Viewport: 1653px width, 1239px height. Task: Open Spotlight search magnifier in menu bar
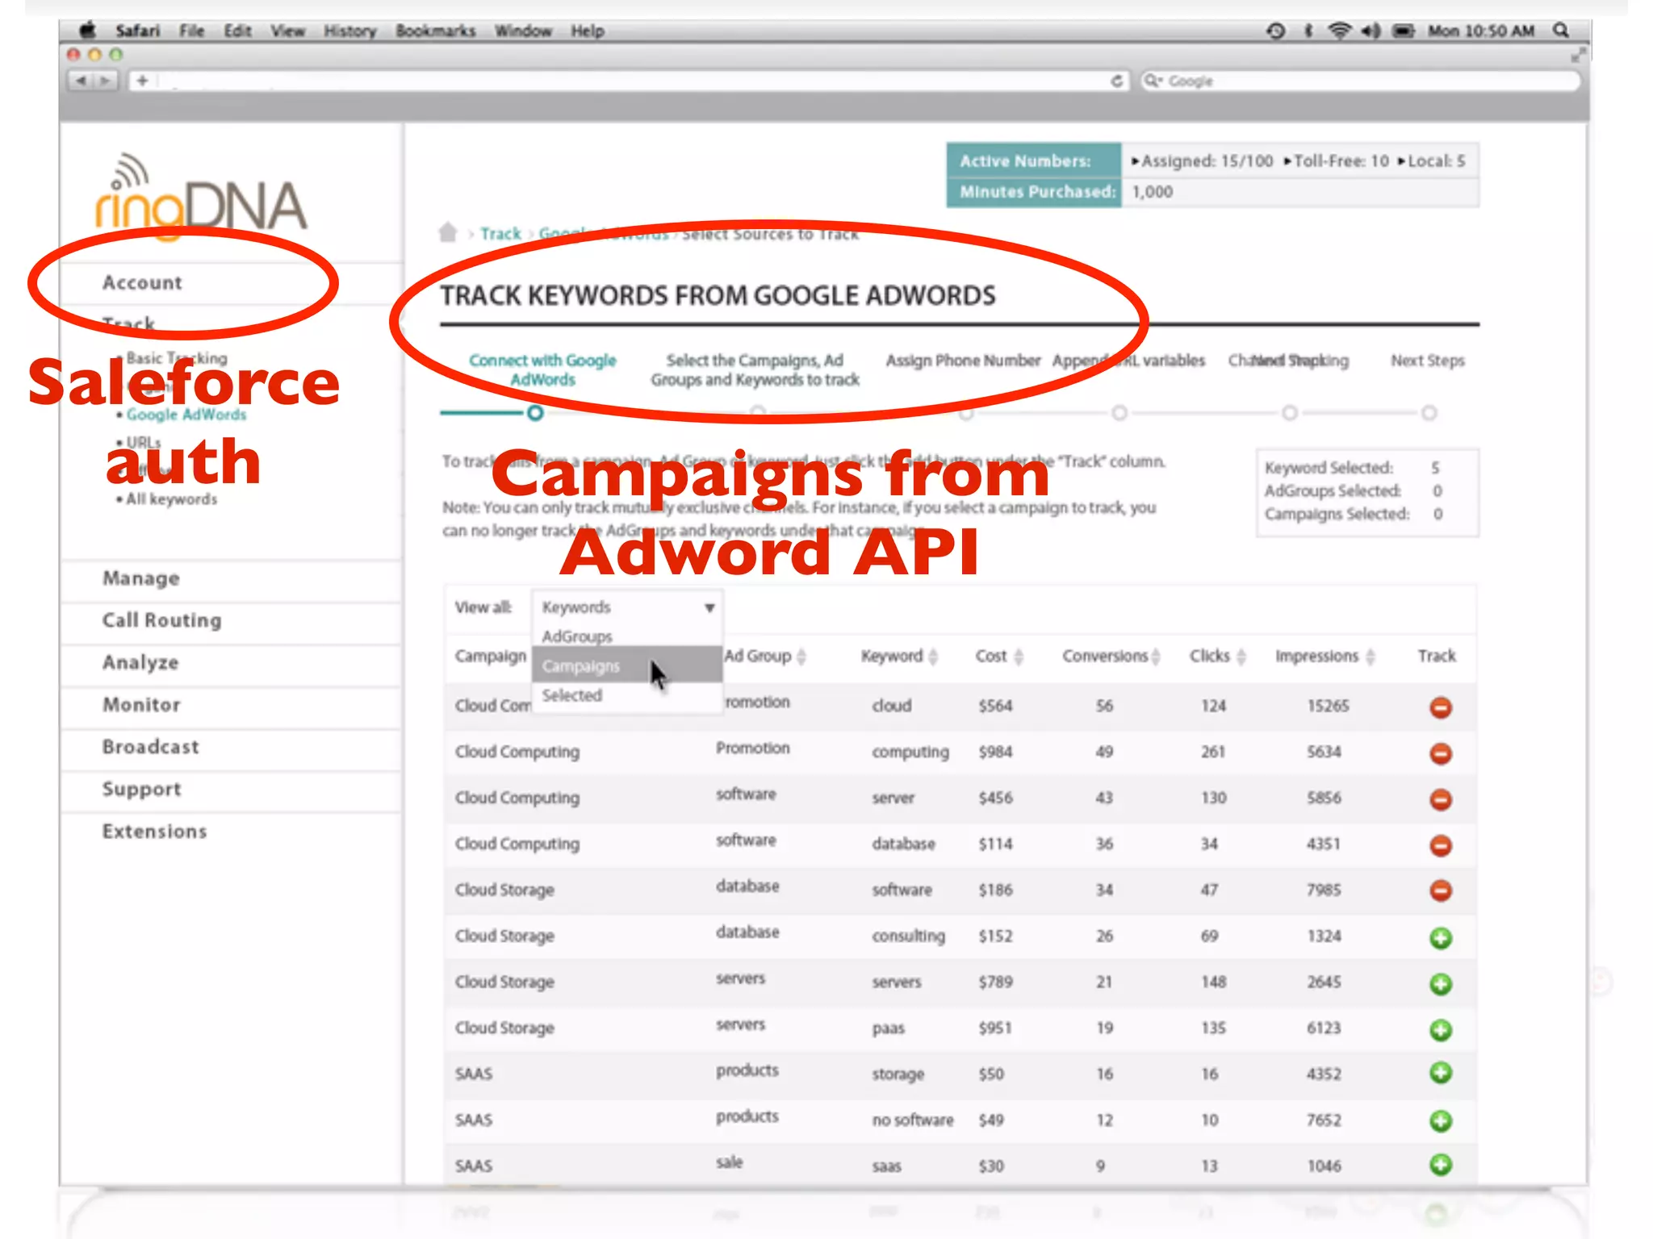[x=1561, y=31]
